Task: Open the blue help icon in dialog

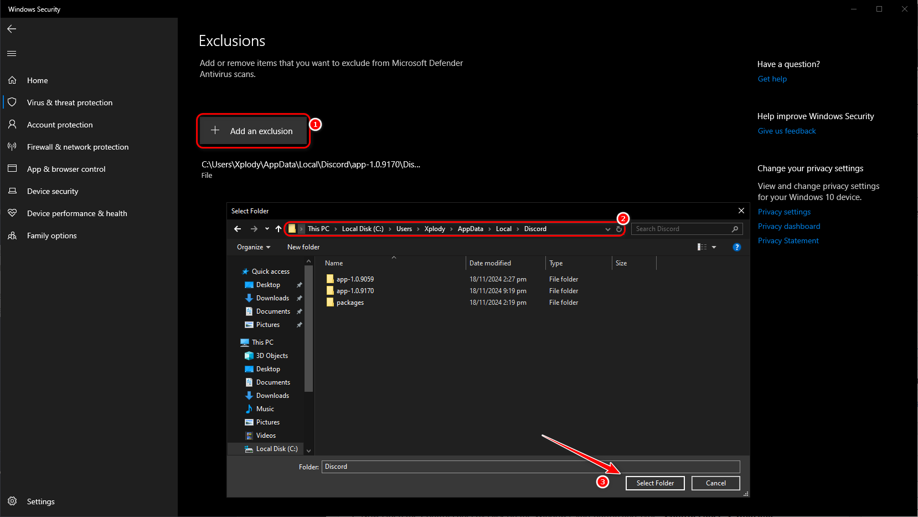Action: click(736, 247)
